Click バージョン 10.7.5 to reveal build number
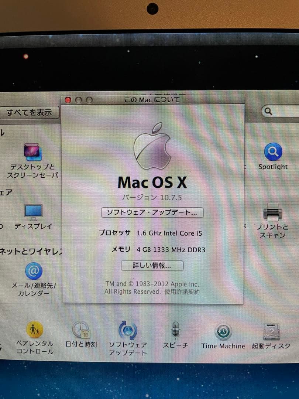The image size is (299, 399). (152, 197)
